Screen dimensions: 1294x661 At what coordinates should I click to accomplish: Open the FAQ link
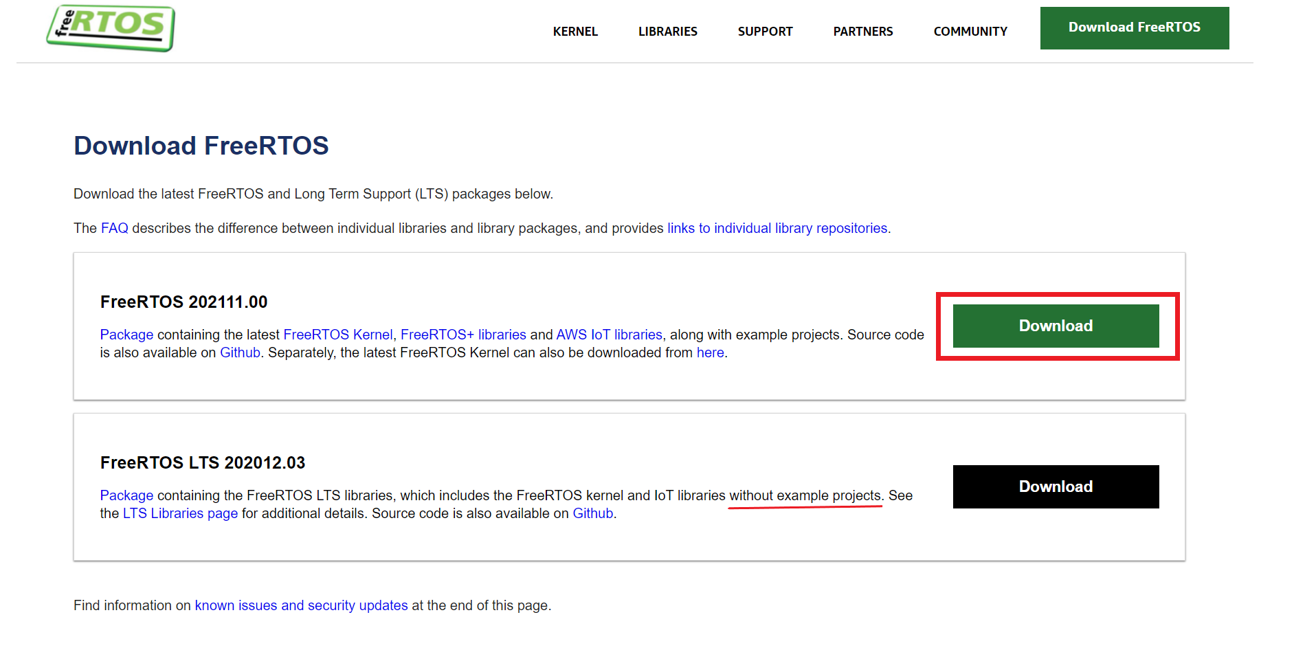(x=115, y=228)
